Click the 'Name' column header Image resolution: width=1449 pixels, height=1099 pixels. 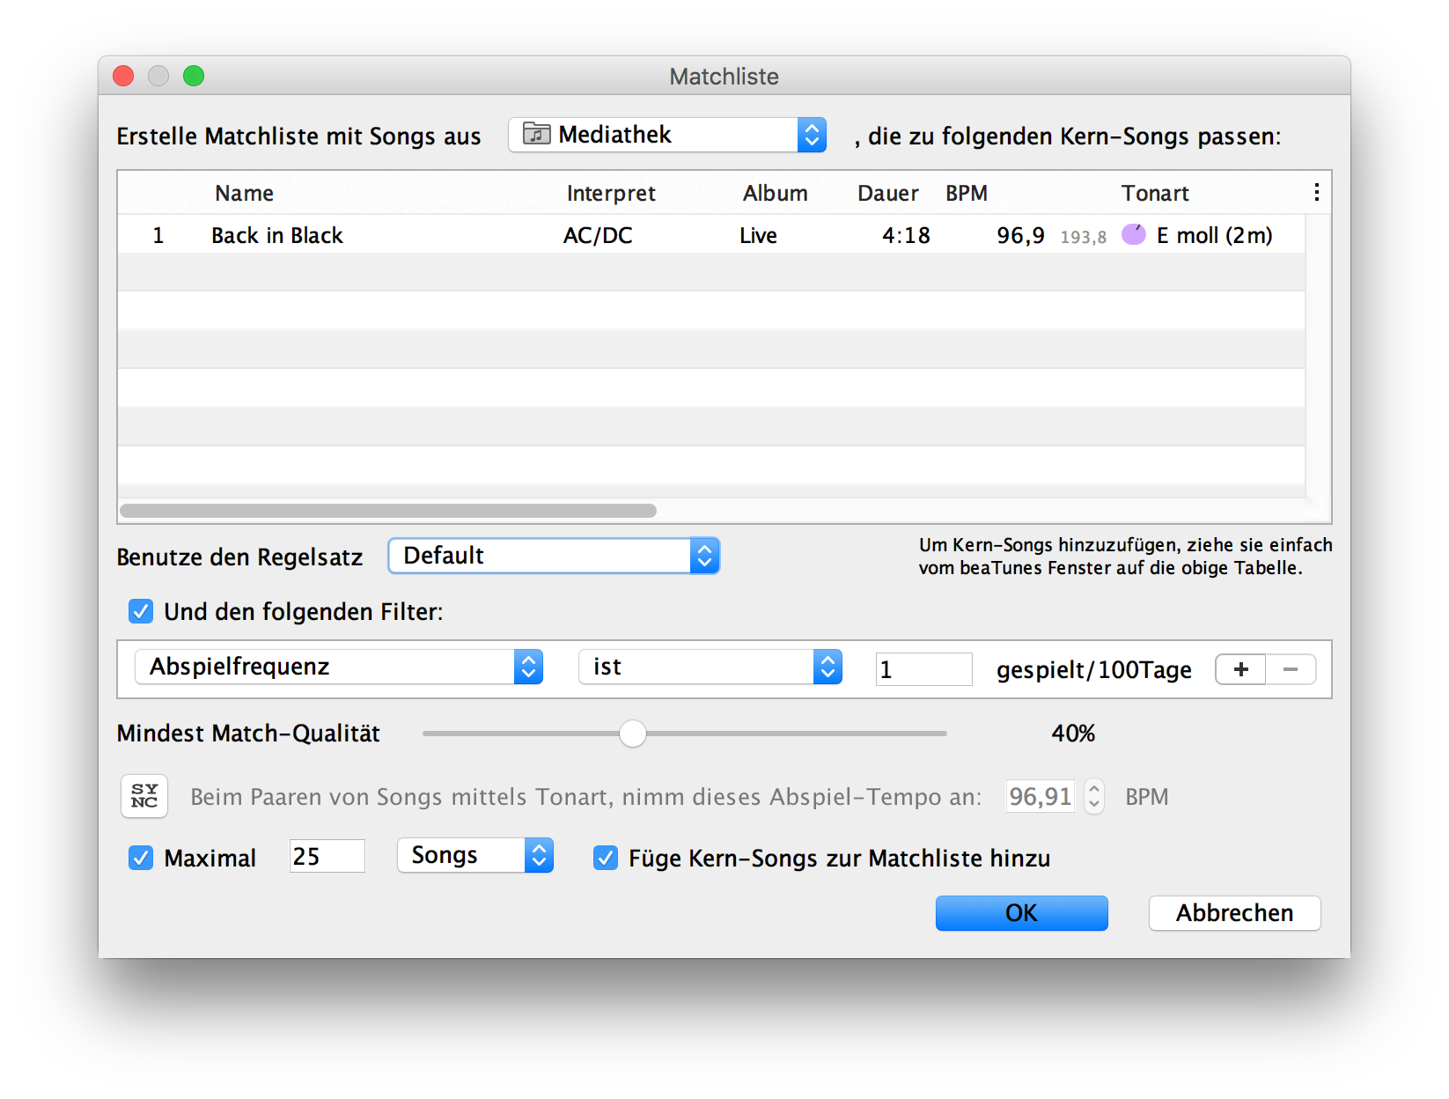(243, 193)
